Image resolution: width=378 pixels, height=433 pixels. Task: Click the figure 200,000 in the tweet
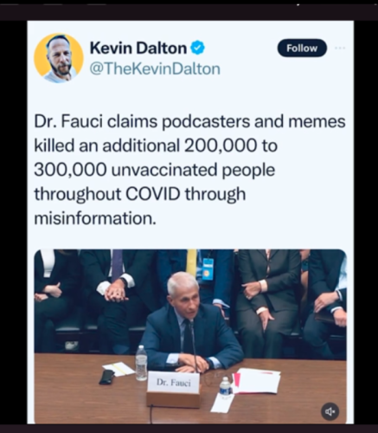tap(219, 145)
